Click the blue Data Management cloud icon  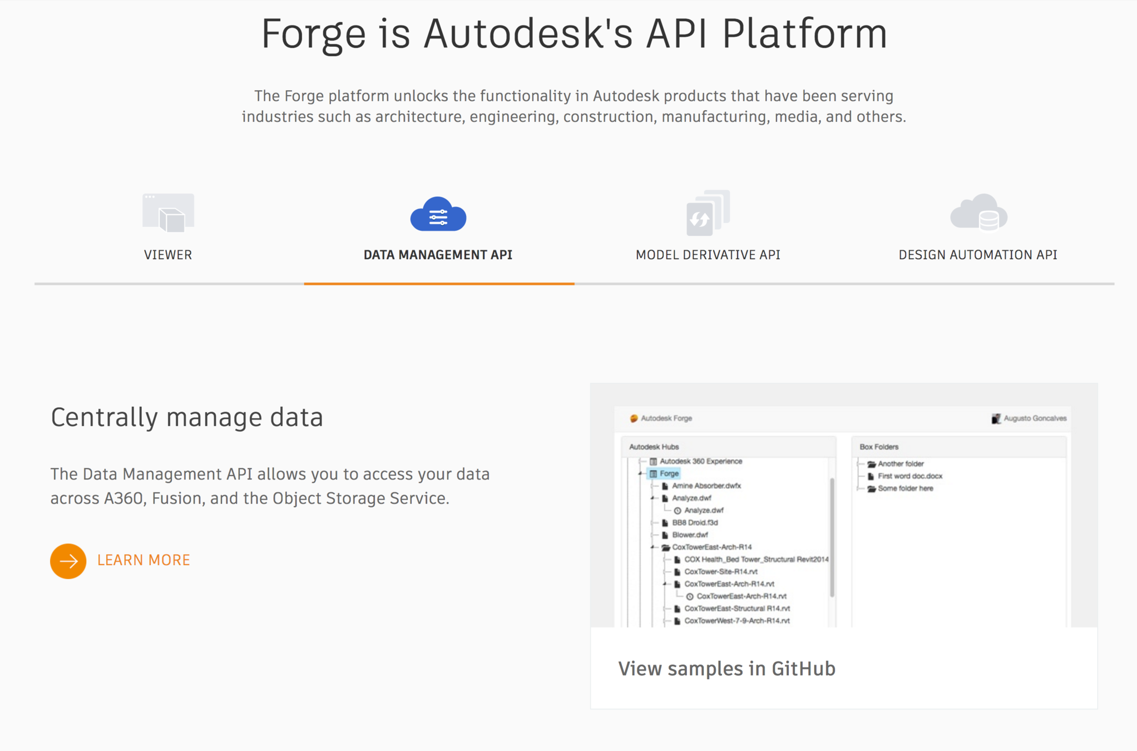pyautogui.click(x=438, y=214)
